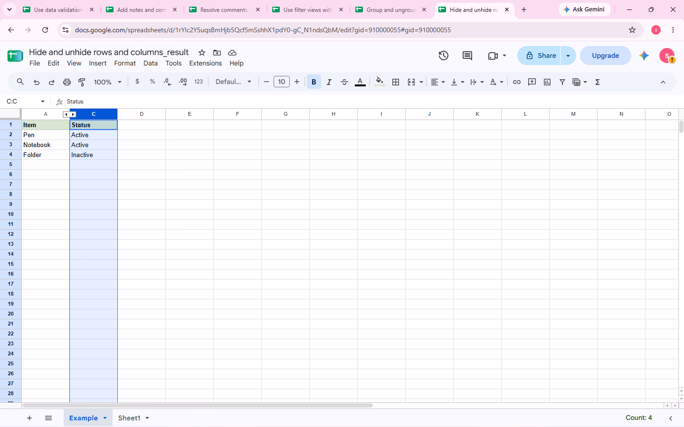Click the font size input field
This screenshot has width=684, height=427.
pyautogui.click(x=282, y=82)
